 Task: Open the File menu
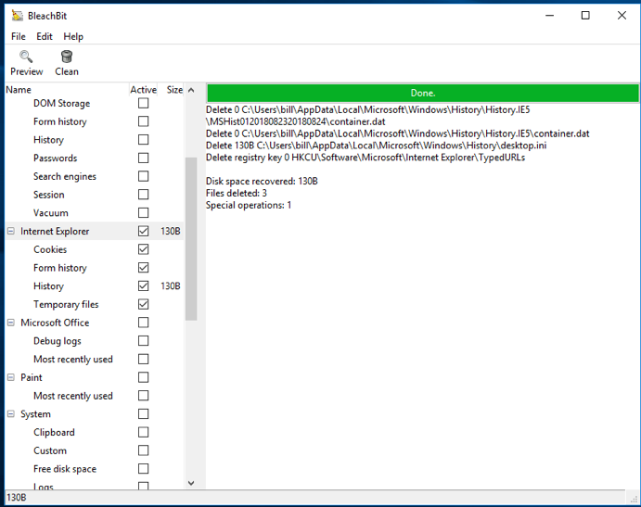pyautogui.click(x=19, y=37)
